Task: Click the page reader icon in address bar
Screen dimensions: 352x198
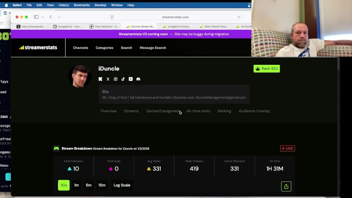Action: [112, 17]
